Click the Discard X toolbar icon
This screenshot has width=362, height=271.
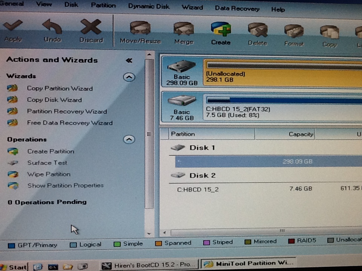(91, 27)
